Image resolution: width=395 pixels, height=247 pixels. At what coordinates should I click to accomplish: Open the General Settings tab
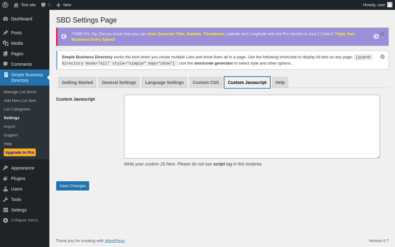(x=119, y=82)
